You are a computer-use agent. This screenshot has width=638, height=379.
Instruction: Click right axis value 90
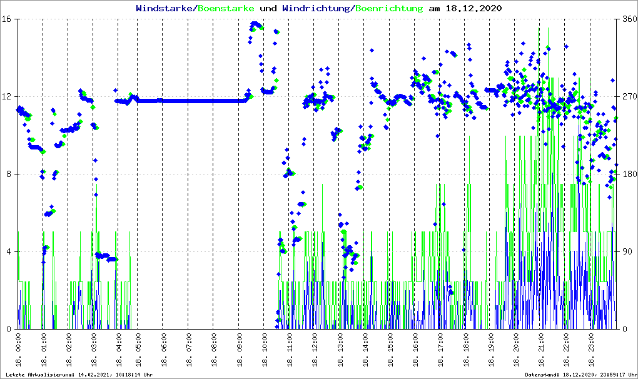pos(627,251)
